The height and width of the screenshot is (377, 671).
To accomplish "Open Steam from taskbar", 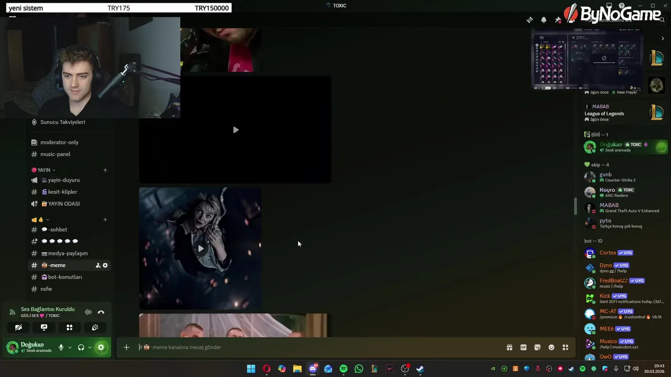I will 420,369.
